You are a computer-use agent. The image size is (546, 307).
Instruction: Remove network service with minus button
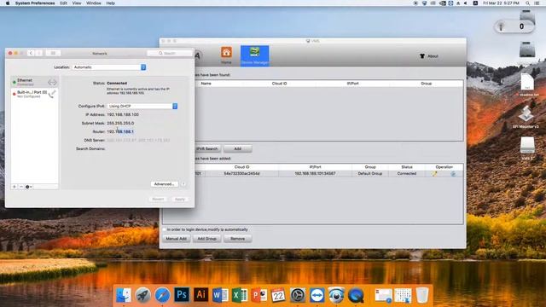pos(20,187)
